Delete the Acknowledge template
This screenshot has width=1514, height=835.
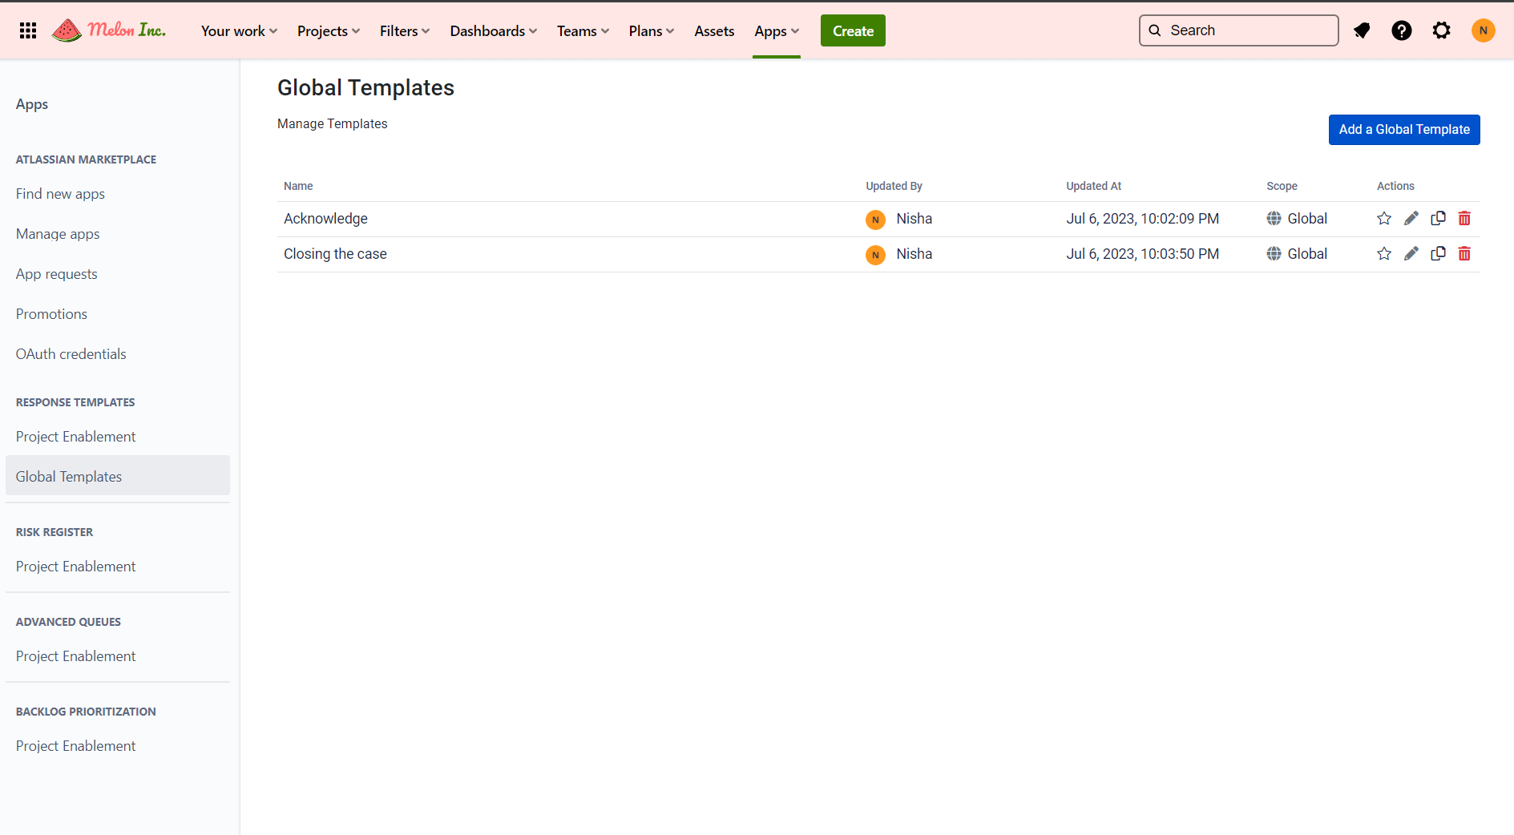(1464, 219)
